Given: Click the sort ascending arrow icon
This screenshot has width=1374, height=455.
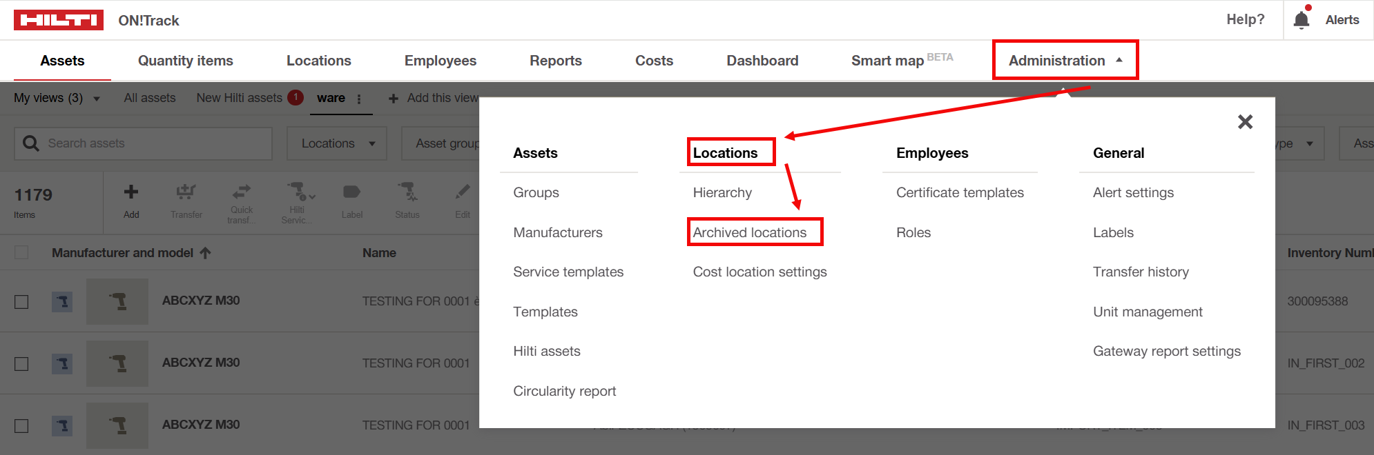Looking at the screenshot, I should pyautogui.click(x=205, y=253).
